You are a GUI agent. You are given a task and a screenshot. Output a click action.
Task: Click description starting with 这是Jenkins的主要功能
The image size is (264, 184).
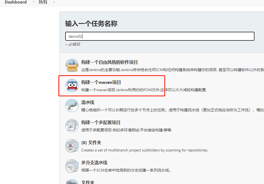click(x=172, y=70)
